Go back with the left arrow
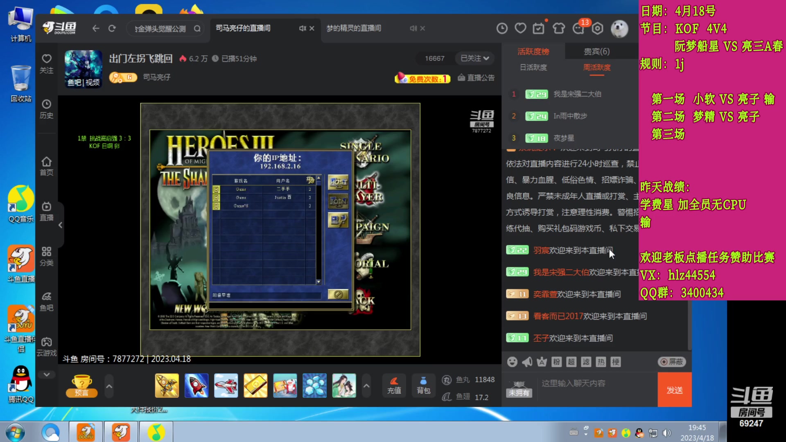The height and width of the screenshot is (442, 786). tap(96, 28)
